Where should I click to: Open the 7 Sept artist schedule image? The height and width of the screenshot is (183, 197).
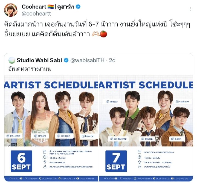tap(146, 128)
